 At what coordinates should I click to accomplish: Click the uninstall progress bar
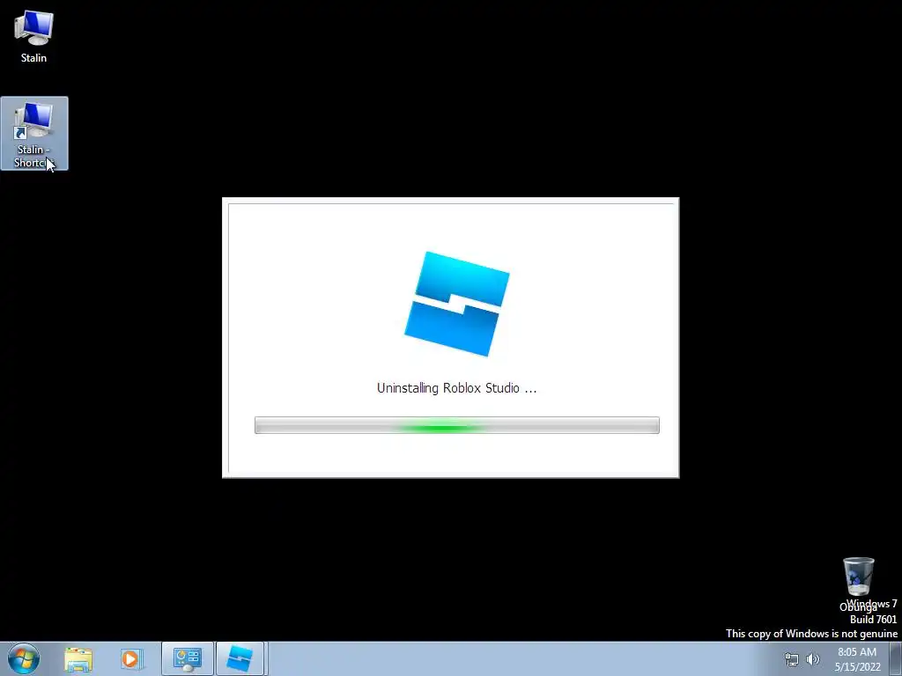click(x=457, y=425)
